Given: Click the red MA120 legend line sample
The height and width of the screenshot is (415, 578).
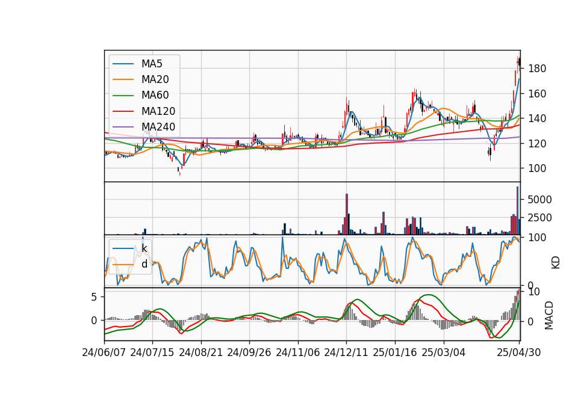Looking at the screenshot, I should pos(123,112).
